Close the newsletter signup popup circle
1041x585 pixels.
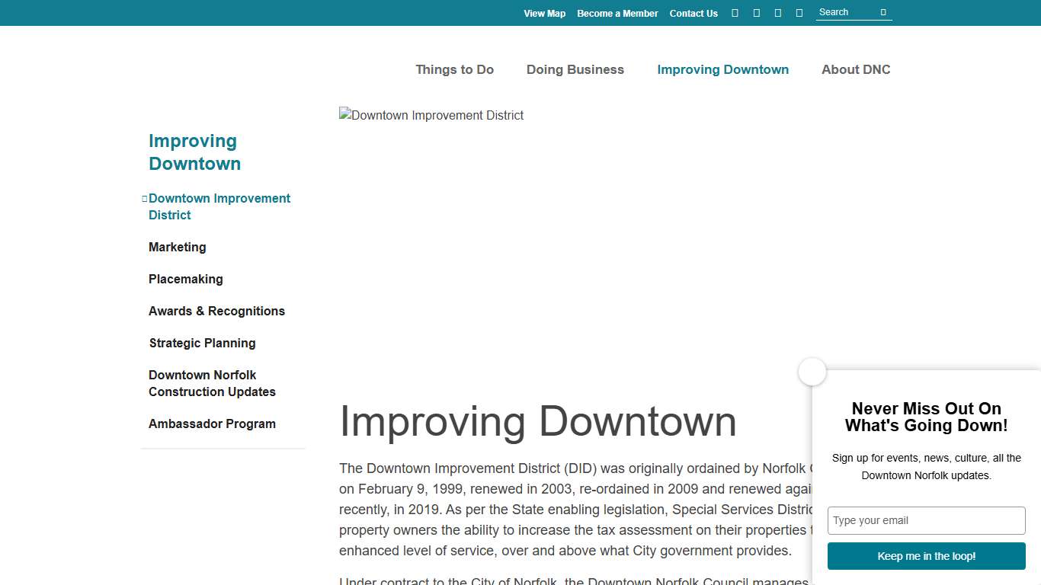tap(812, 372)
